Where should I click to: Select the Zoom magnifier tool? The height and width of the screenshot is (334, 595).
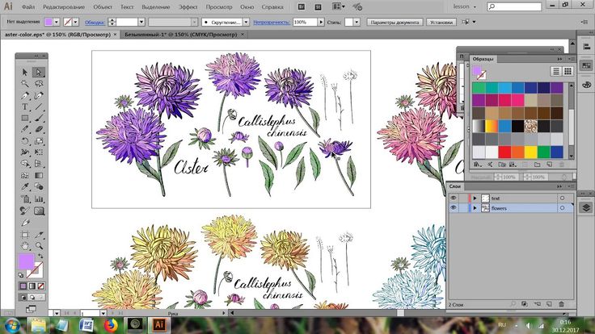(x=39, y=244)
